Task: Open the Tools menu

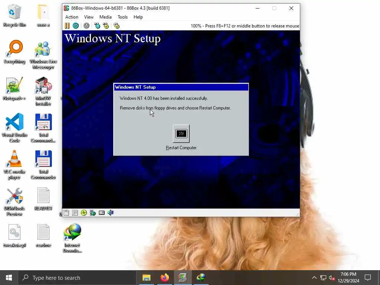Action: coord(122,17)
